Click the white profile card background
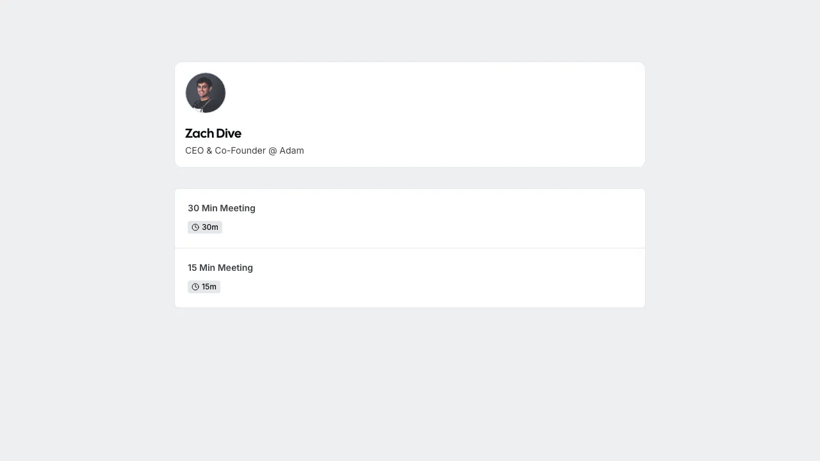820x461 pixels. click(448, 114)
